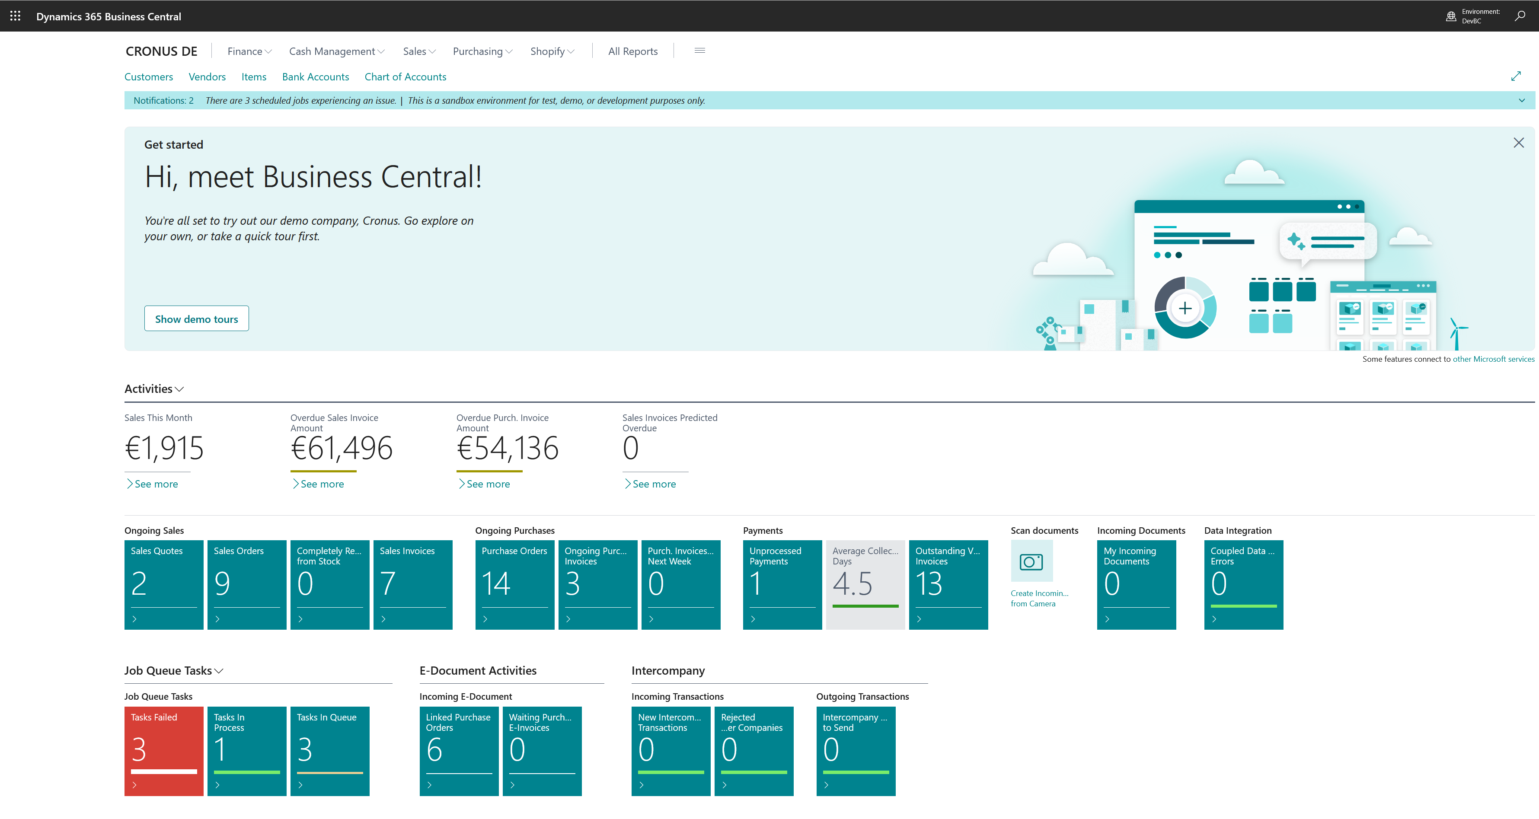Go to Items
The image size is (1539, 819).
pyautogui.click(x=254, y=77)
